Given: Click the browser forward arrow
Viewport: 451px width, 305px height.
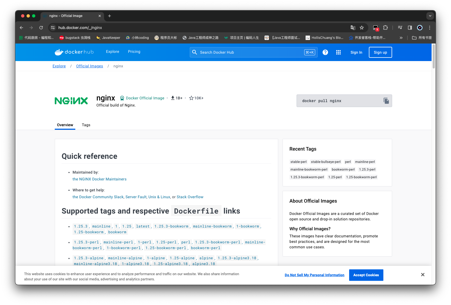Looking at the screenshot, I should (31, 28).
